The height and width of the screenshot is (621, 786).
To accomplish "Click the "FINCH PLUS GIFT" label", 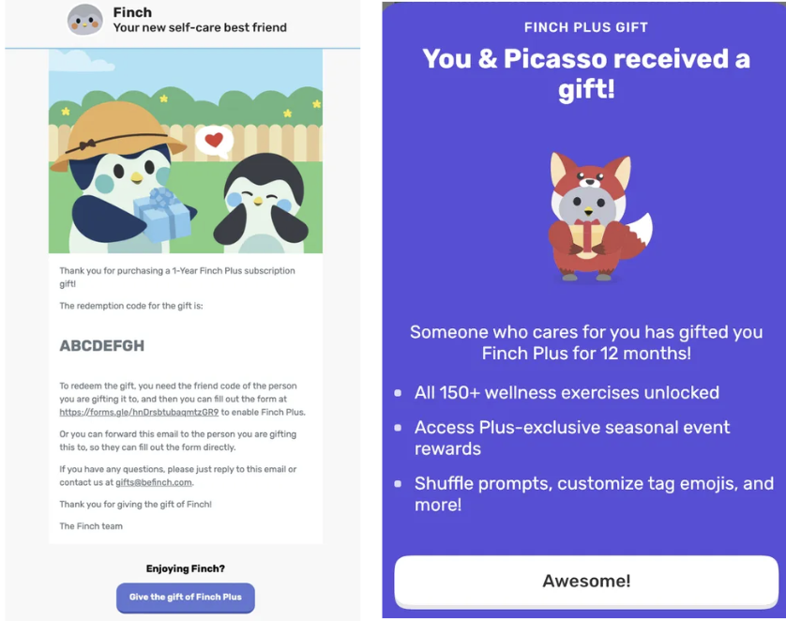I will click(585, 27).
